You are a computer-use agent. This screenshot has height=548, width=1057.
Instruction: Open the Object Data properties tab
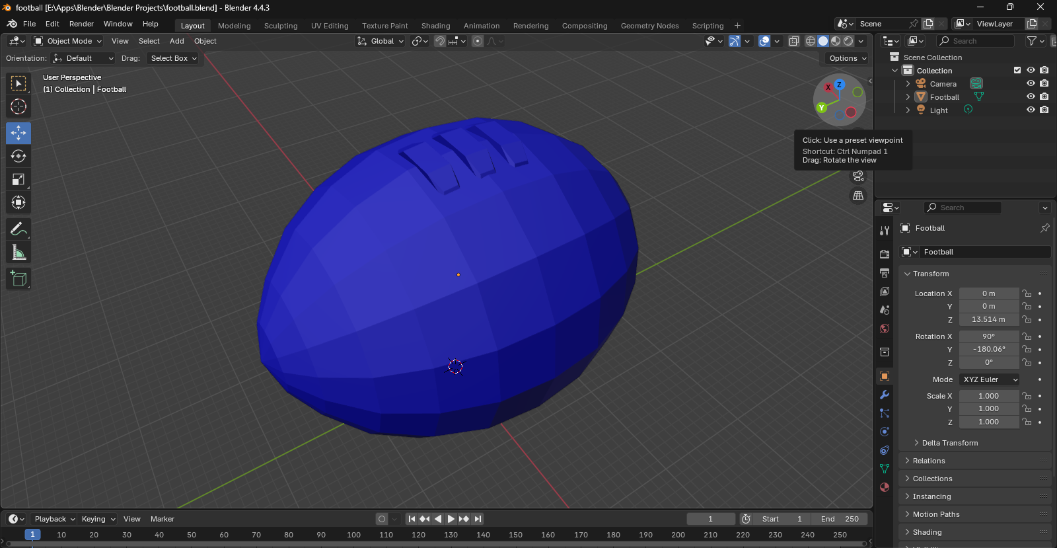(885, 469)
